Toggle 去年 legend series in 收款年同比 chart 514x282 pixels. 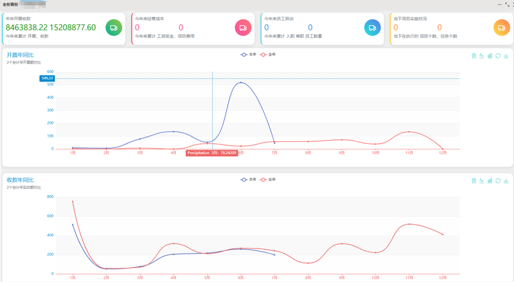267,180
